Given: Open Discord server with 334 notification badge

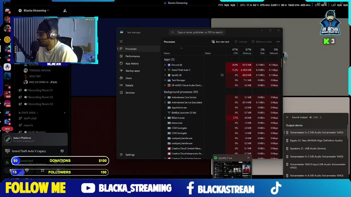Looking at the screenshot, I should pyautogui.click(x=7, y=103).
